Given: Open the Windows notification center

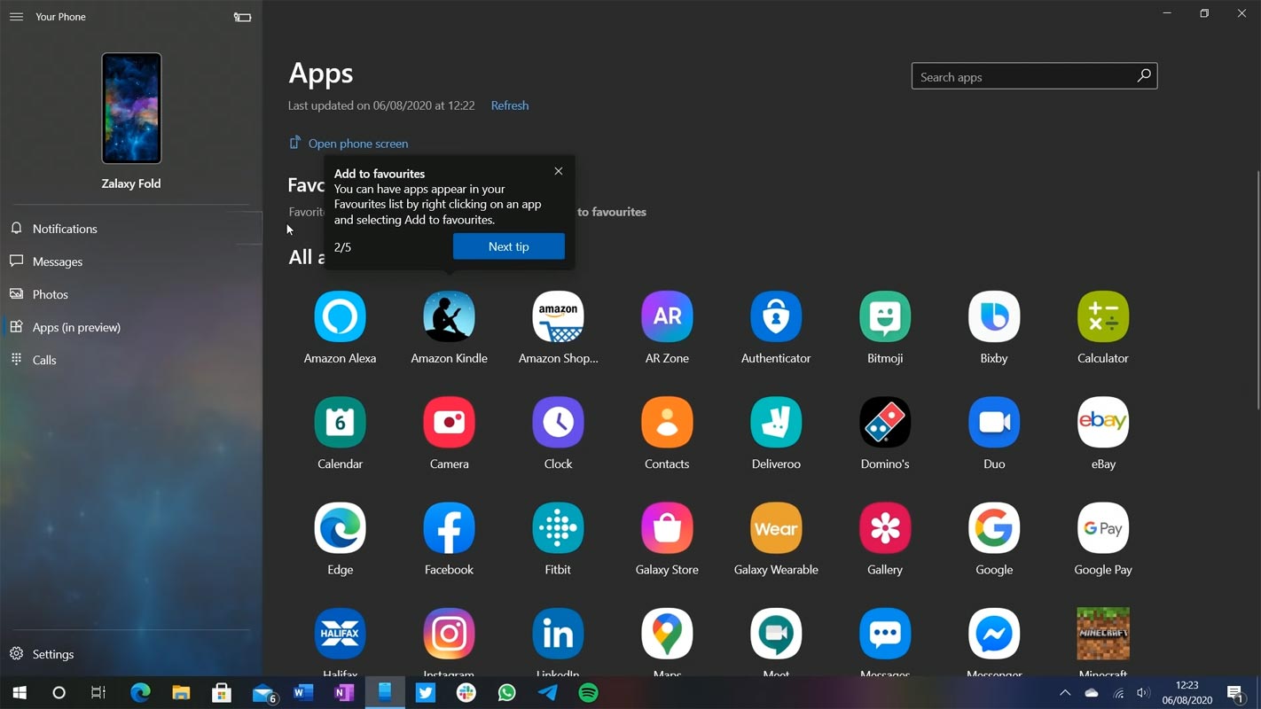Looking at the screenshot, I should coord(1235,693).
